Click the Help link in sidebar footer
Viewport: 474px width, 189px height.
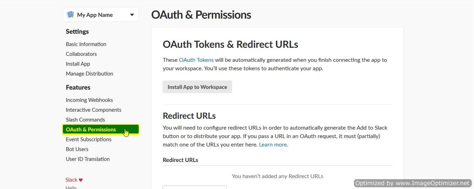(x=71, y=187)
